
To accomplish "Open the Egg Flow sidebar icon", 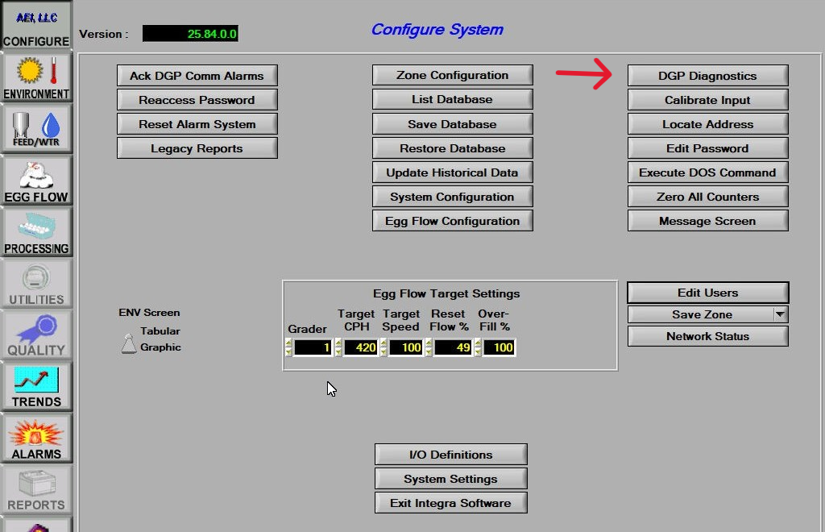I will pos(35,180).
